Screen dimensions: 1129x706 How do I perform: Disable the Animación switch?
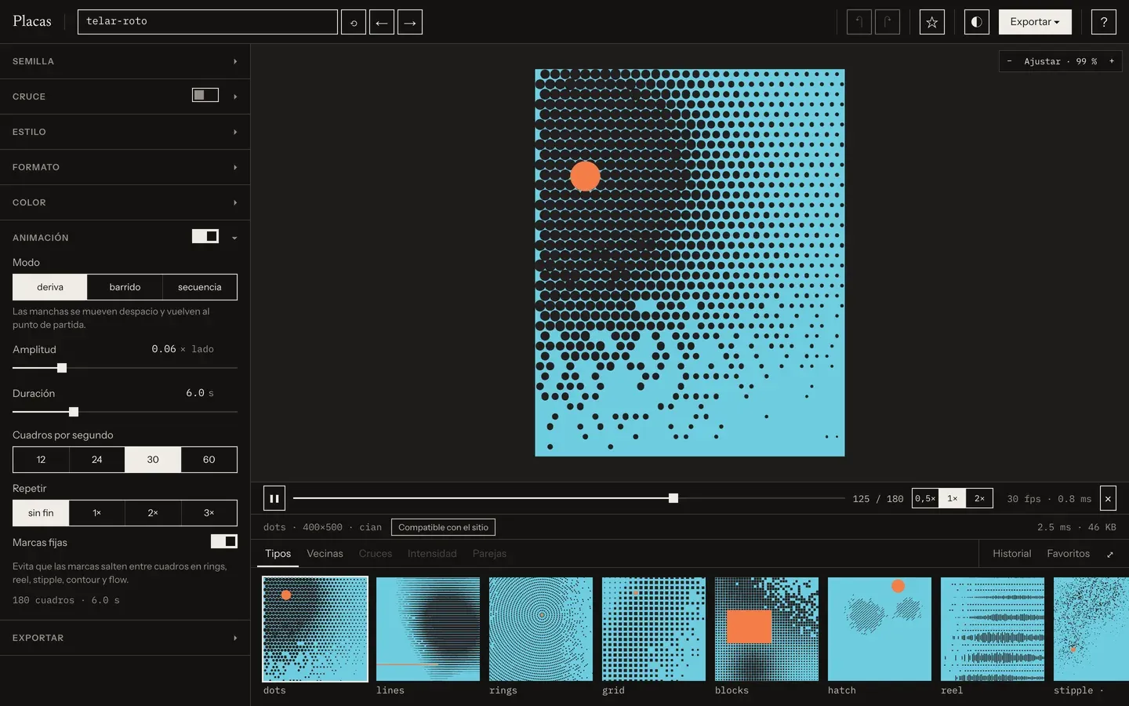(205, 237)
